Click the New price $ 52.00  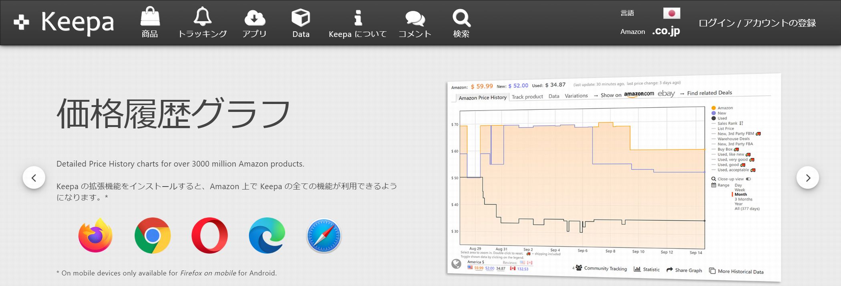click(x=518, y=86)
